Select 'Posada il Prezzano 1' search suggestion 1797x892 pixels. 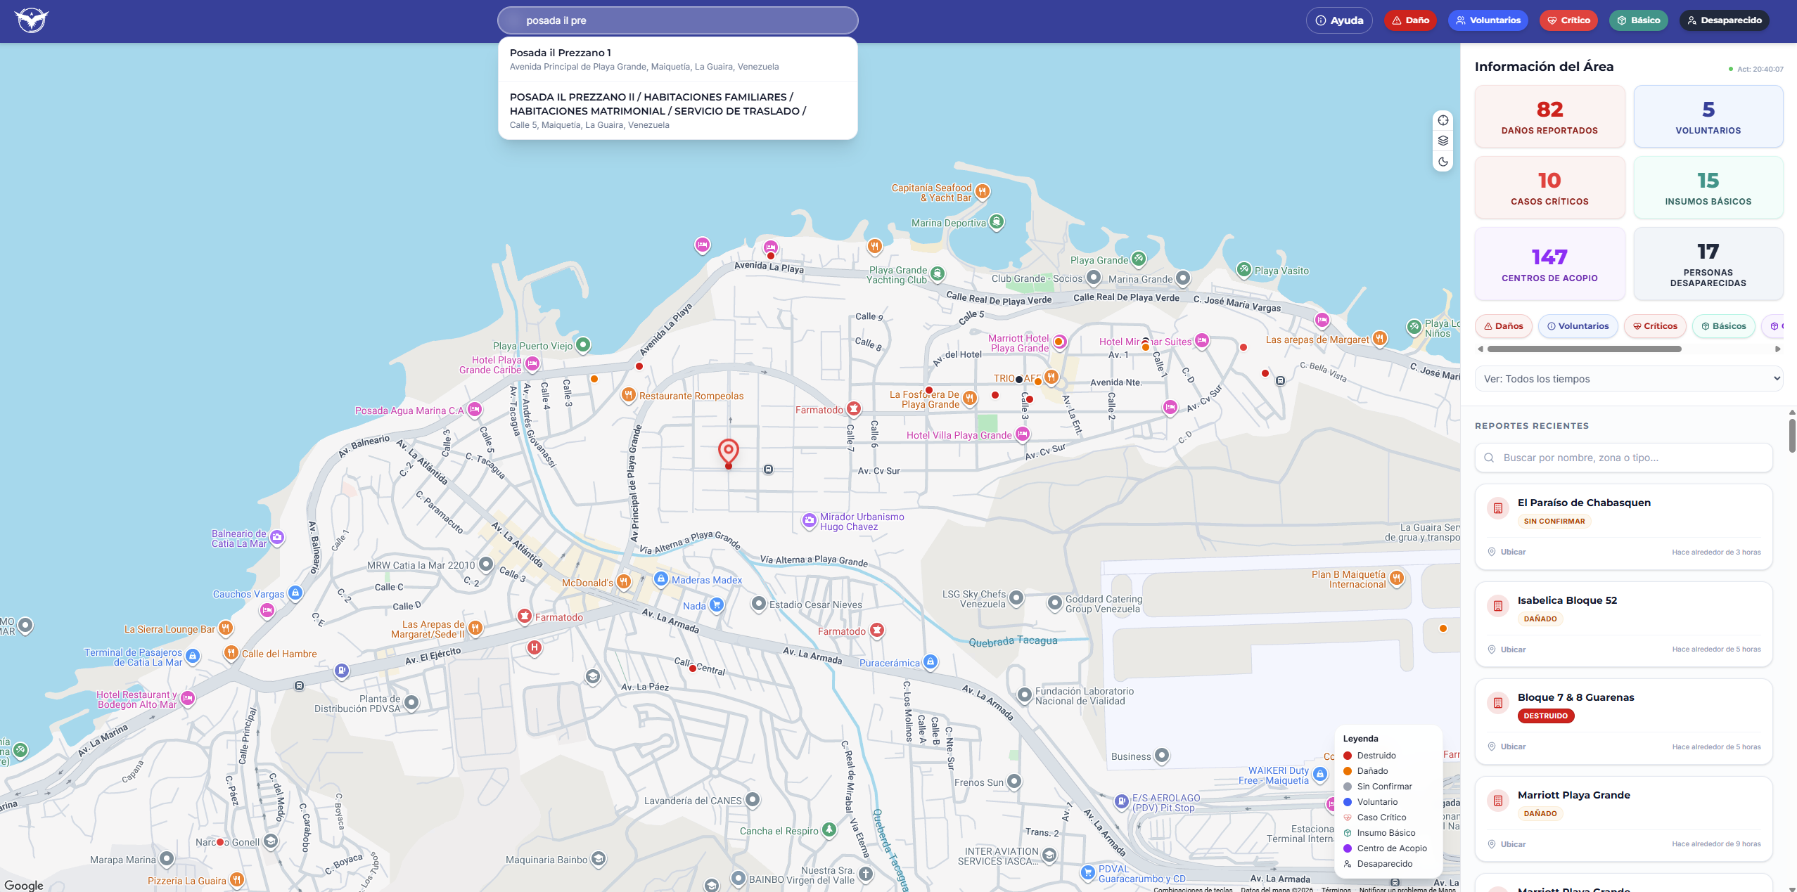pos(677,59)
